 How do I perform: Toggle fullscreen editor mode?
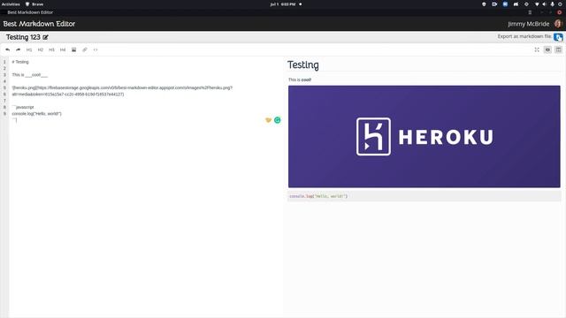point(537,49)
